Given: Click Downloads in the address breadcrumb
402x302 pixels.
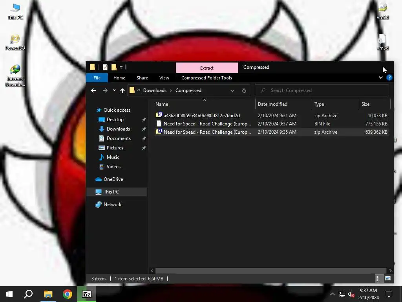Looking at the screenshot, I should (155, 90).
